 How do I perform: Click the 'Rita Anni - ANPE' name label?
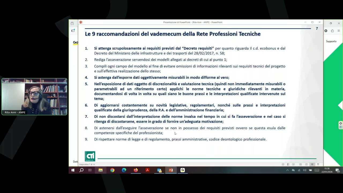15,112
